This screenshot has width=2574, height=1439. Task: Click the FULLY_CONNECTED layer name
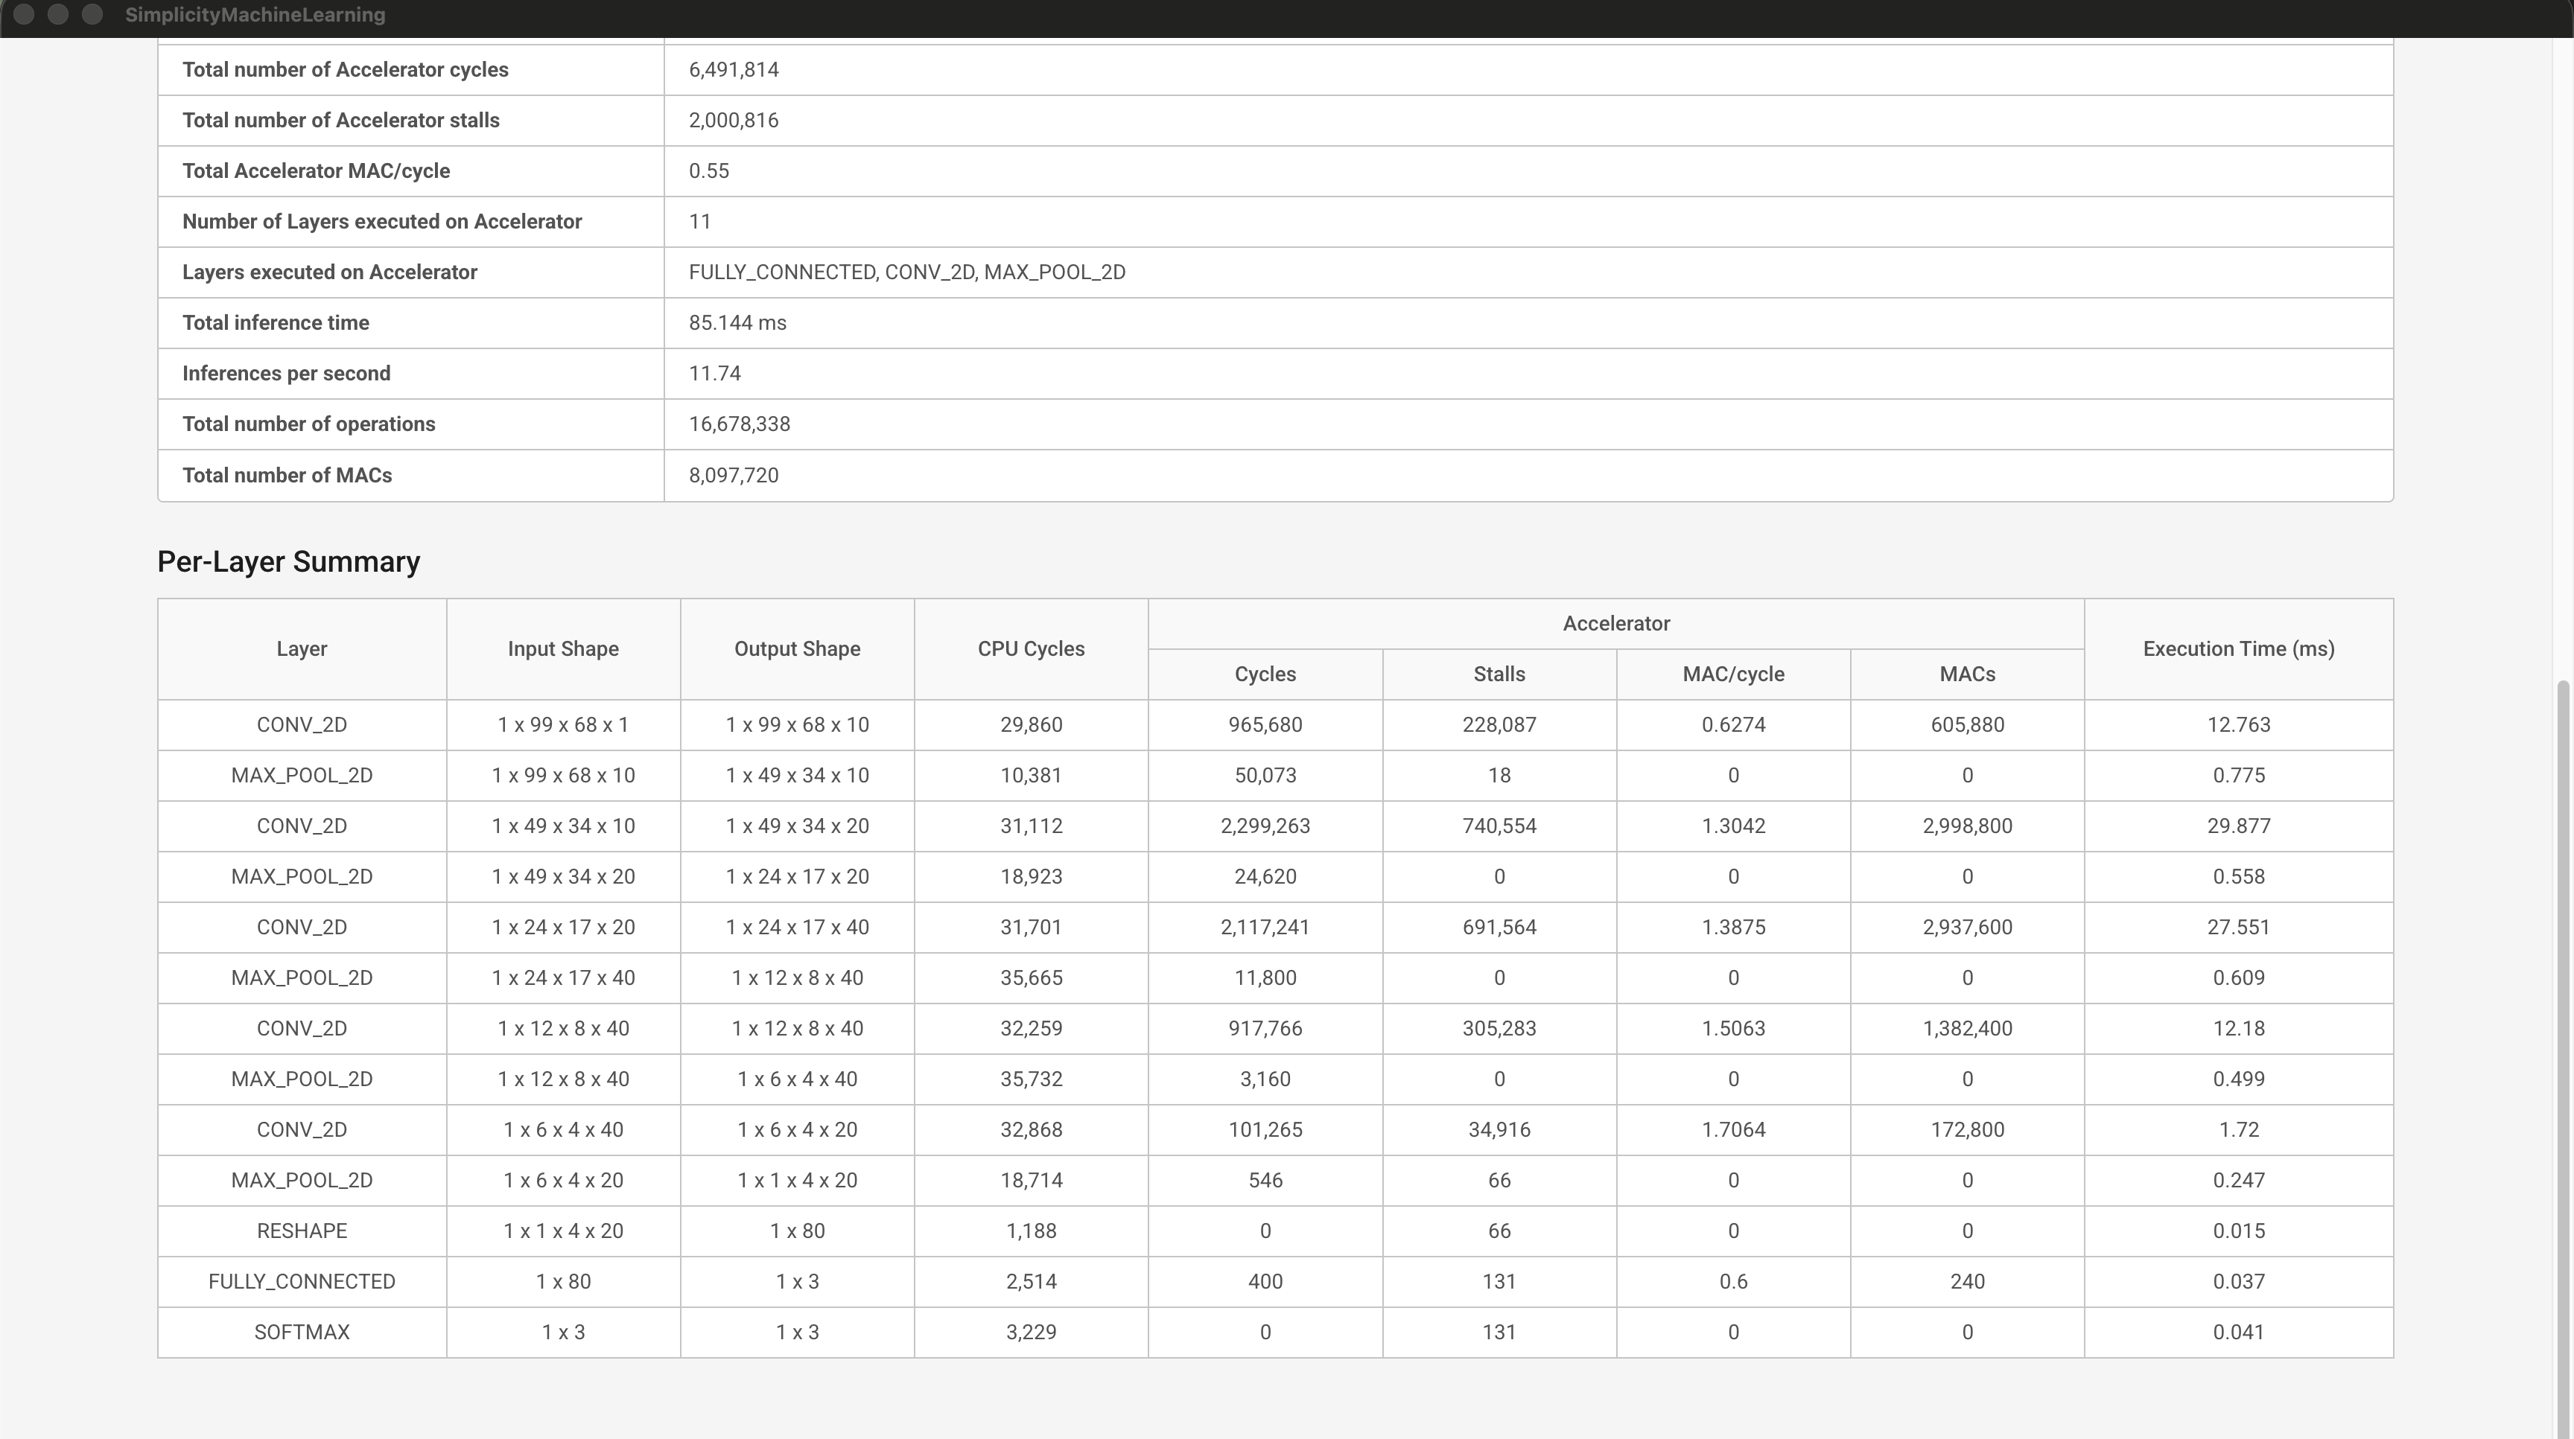[x=302, y=1282]
